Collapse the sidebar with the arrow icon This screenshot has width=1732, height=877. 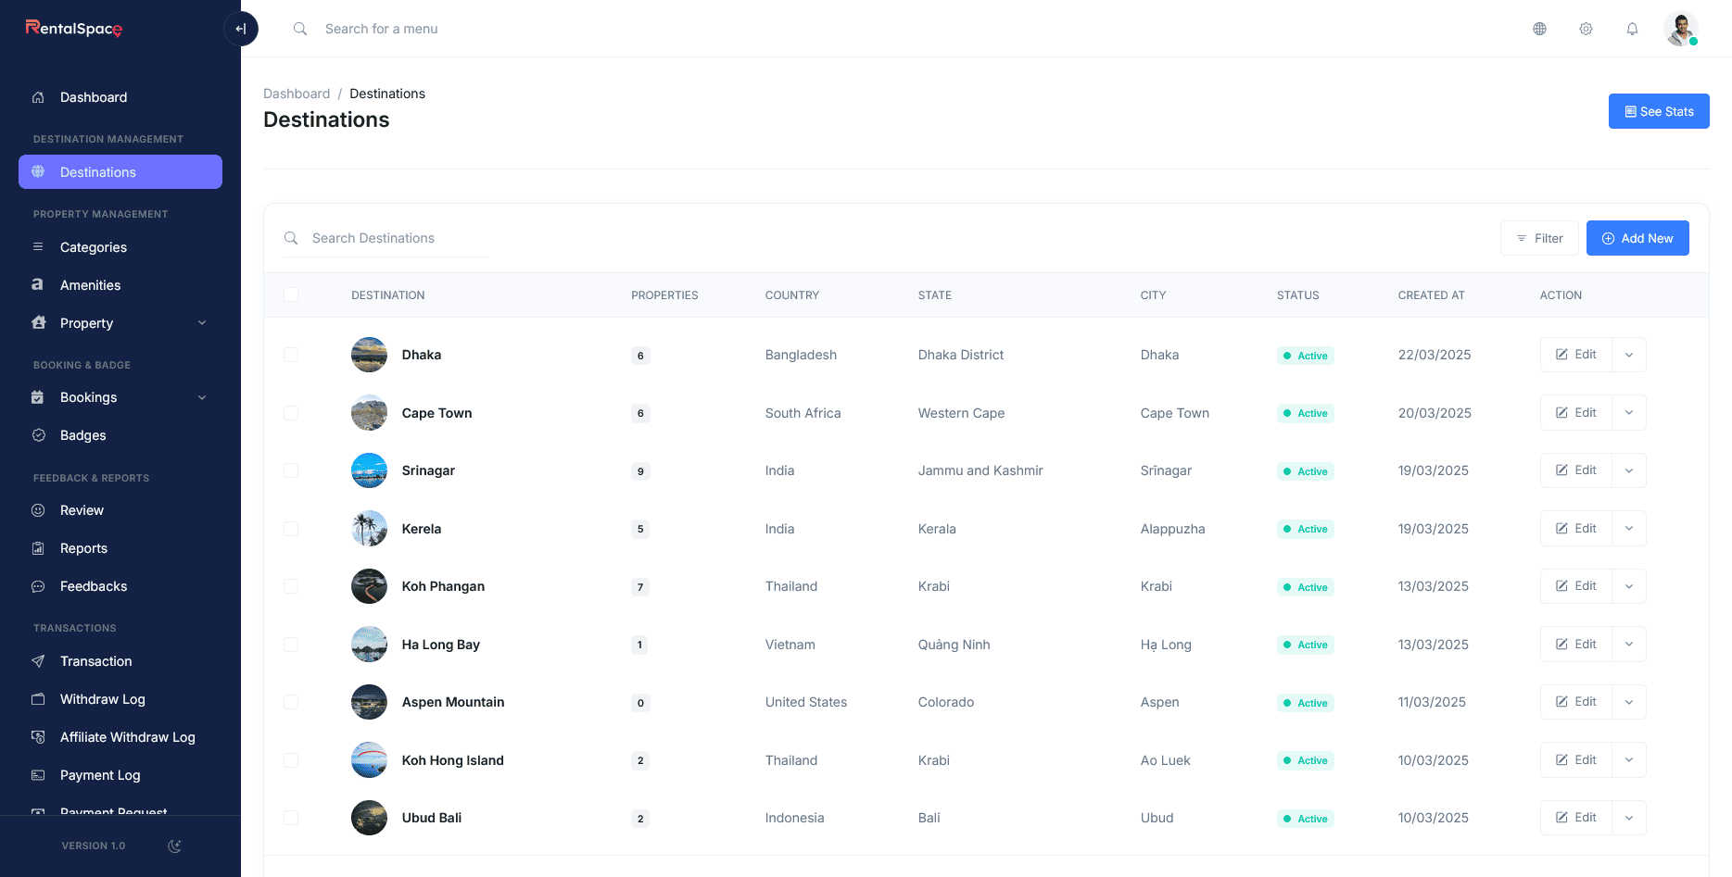241,29
